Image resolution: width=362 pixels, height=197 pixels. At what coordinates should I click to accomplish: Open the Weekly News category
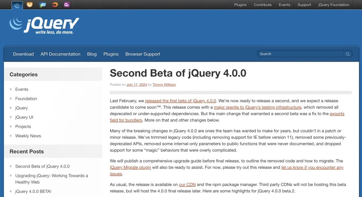pyautogui.click(x=28, y=136)
